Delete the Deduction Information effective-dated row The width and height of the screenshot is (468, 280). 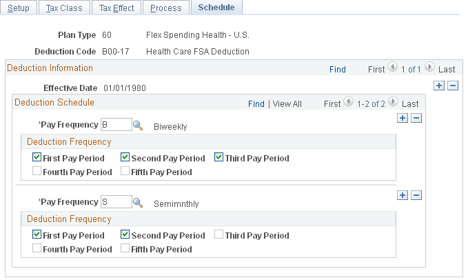(453, 86)
